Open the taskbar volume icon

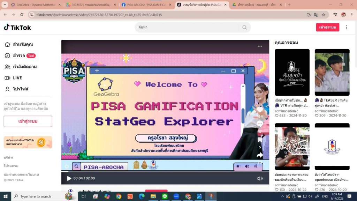pyautogui.click(x=310, y=196)
